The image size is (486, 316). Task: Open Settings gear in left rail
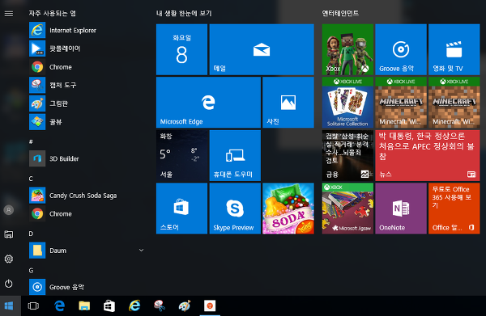coord(9,259)
